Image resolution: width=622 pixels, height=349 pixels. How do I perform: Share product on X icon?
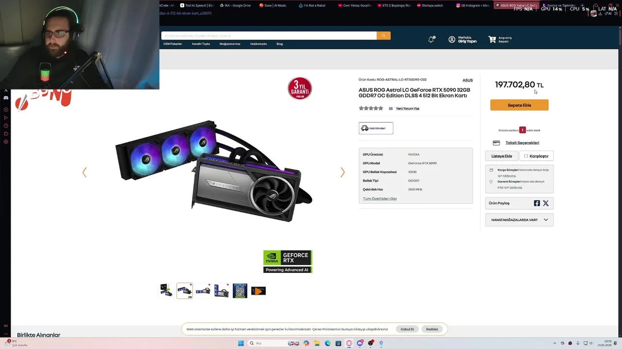click(x=546, y=203)
